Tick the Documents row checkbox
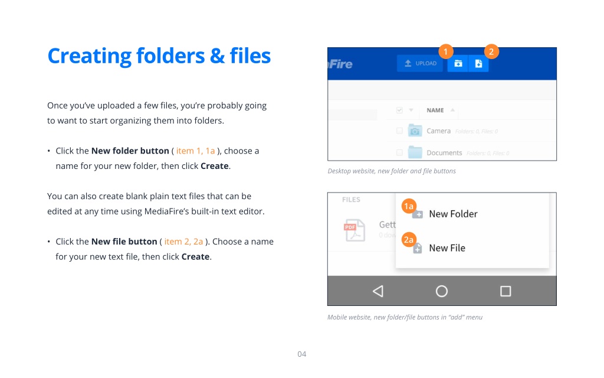 pyautogui.click(x=399, y=153)
